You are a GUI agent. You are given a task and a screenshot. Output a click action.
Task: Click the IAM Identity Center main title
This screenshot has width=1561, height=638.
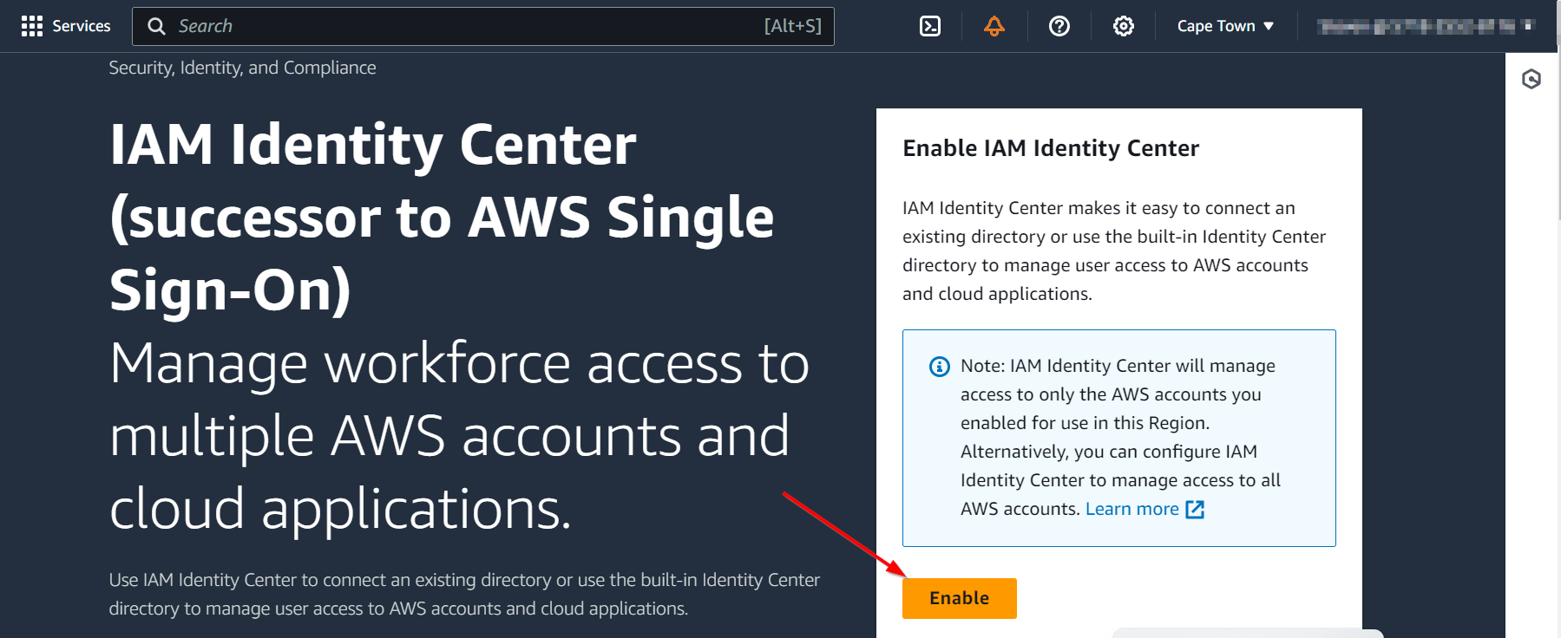(442, 217)
